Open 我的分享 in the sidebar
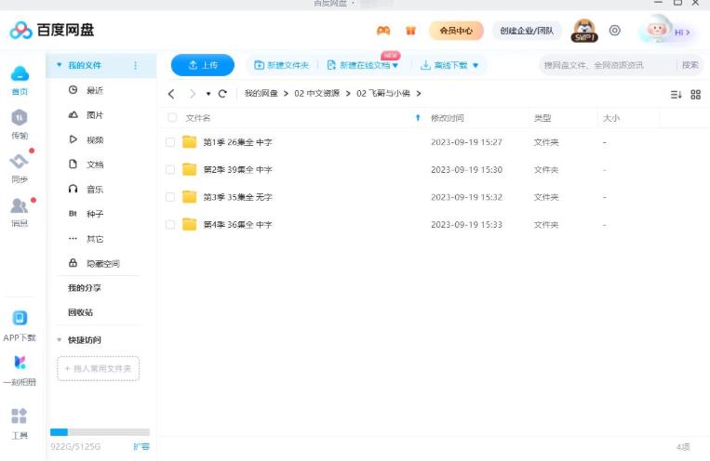Image resolution: width=710 pixels, height=461 pixels. pos(85,288)
